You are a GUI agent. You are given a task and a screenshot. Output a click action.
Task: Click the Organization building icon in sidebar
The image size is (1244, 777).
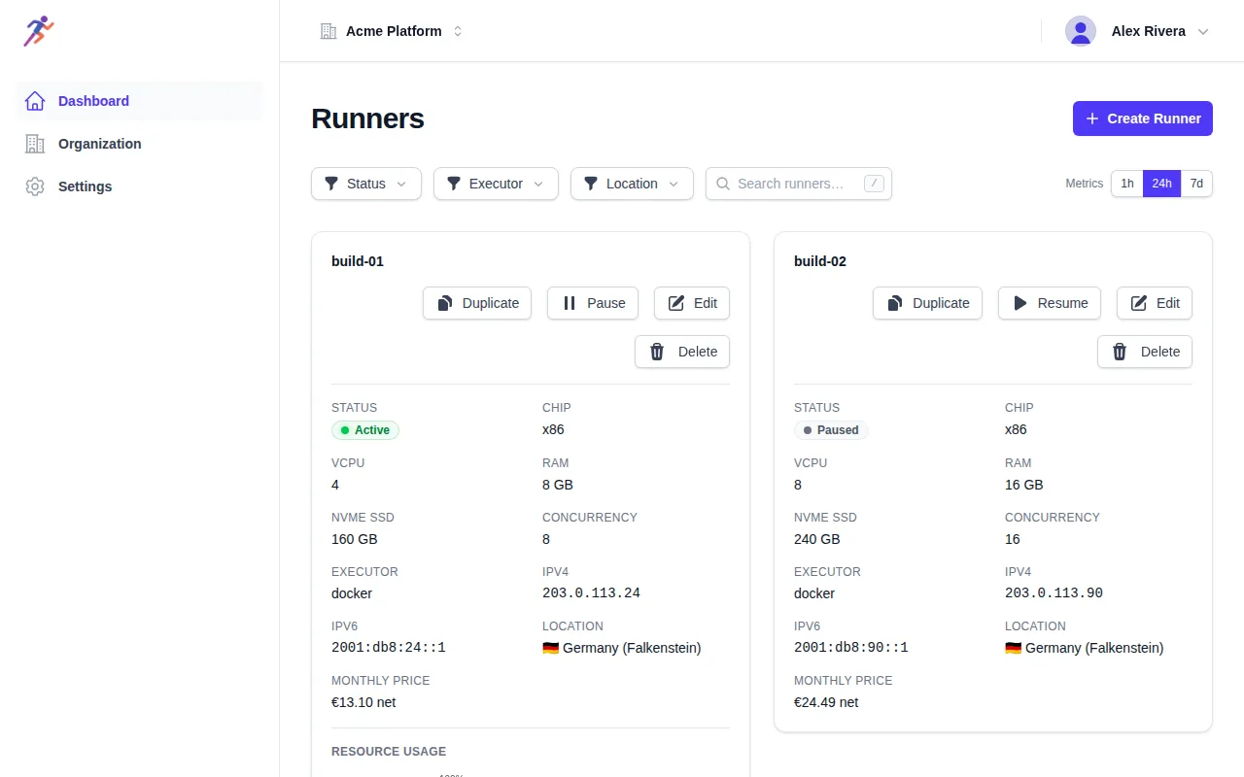35,144
